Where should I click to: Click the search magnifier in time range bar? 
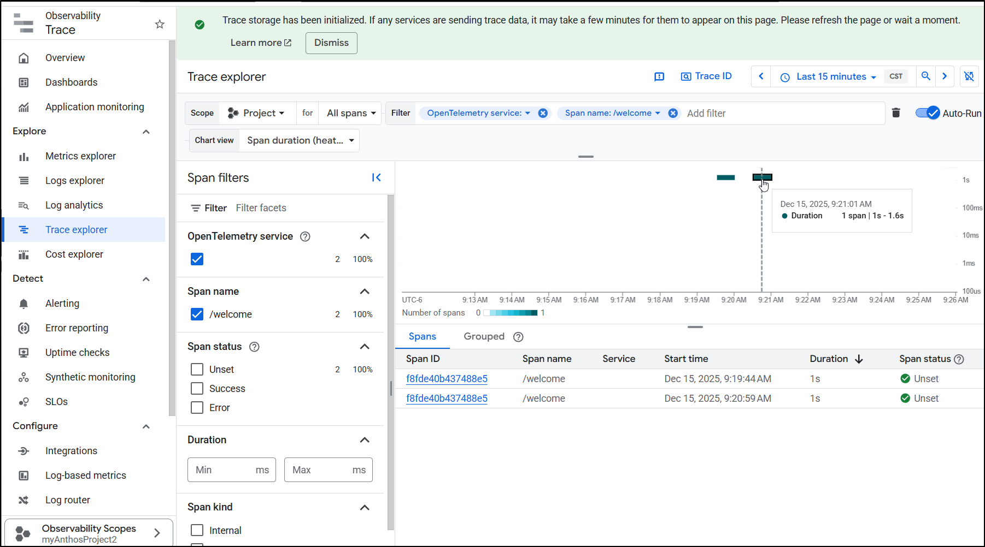(x=925, y=76)
